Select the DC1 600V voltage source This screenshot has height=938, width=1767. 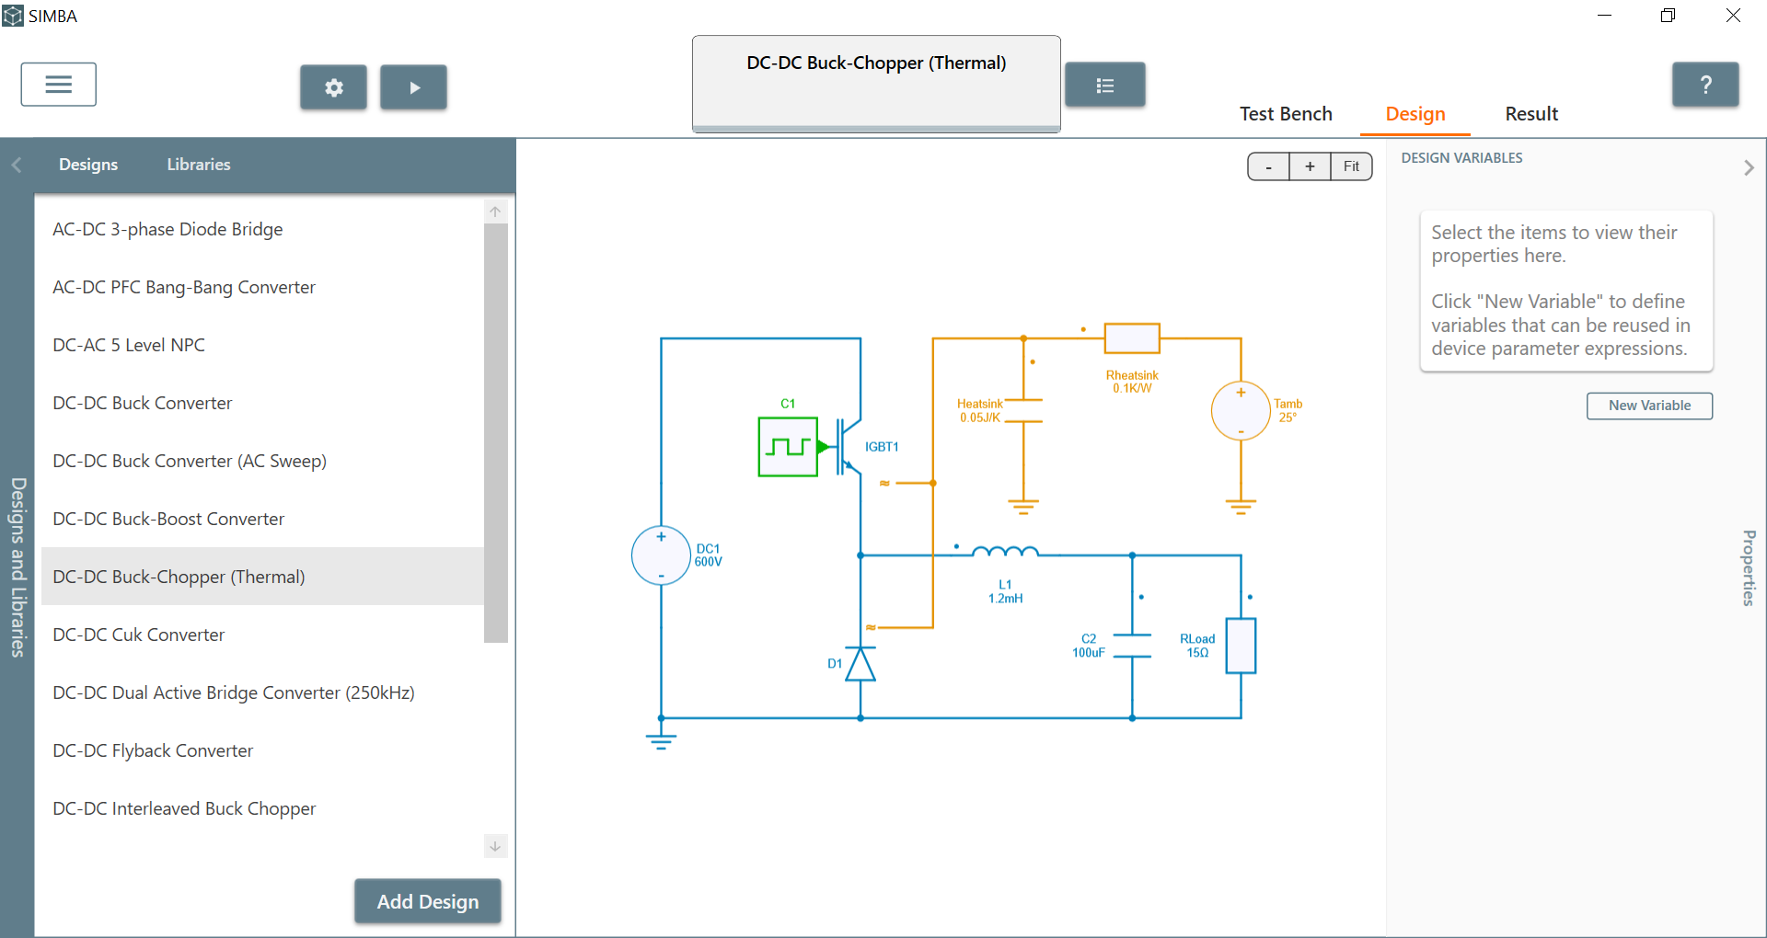pos(661,555)
